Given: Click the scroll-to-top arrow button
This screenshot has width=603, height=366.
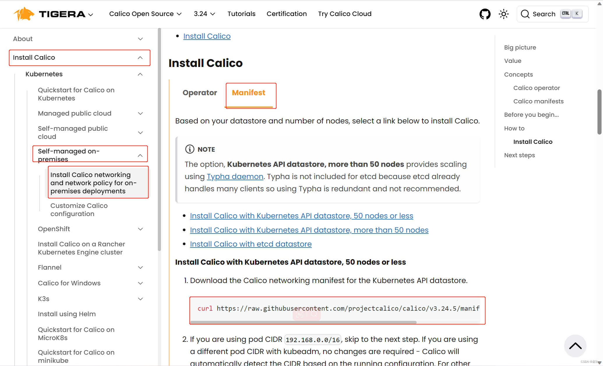Looking at the screenshot, I should (575, 346).
